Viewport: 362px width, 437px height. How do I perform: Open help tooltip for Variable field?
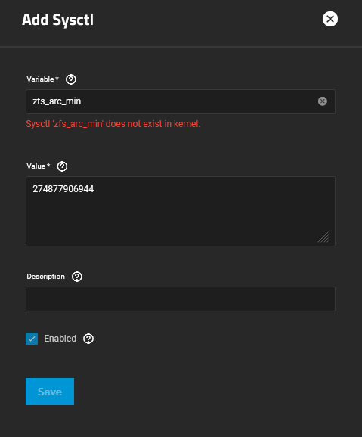coord(71,79)
